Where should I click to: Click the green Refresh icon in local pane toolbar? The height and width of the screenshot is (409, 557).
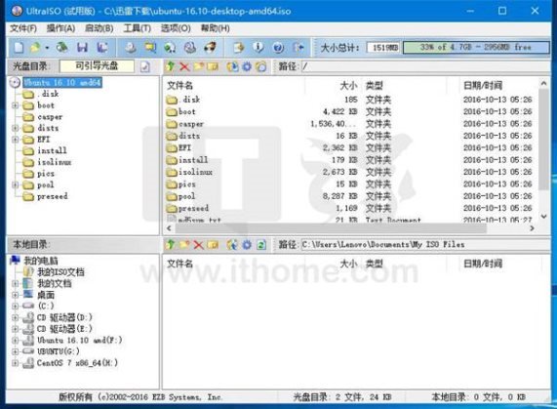(261, 244)
